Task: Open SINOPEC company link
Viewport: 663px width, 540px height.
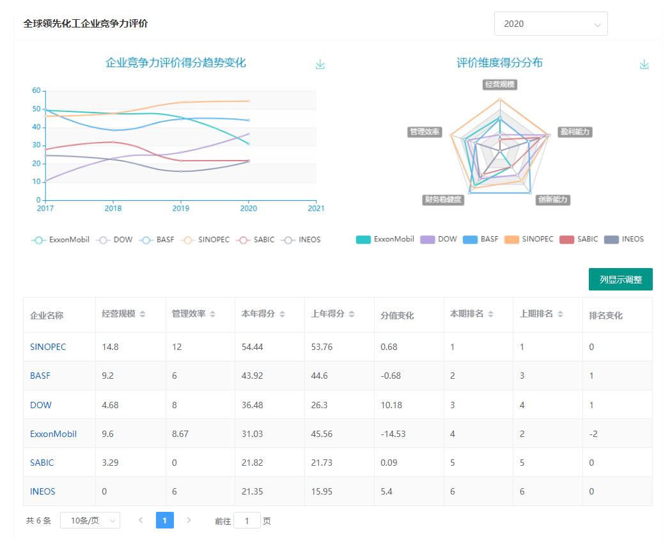Action: coord(48,347)
